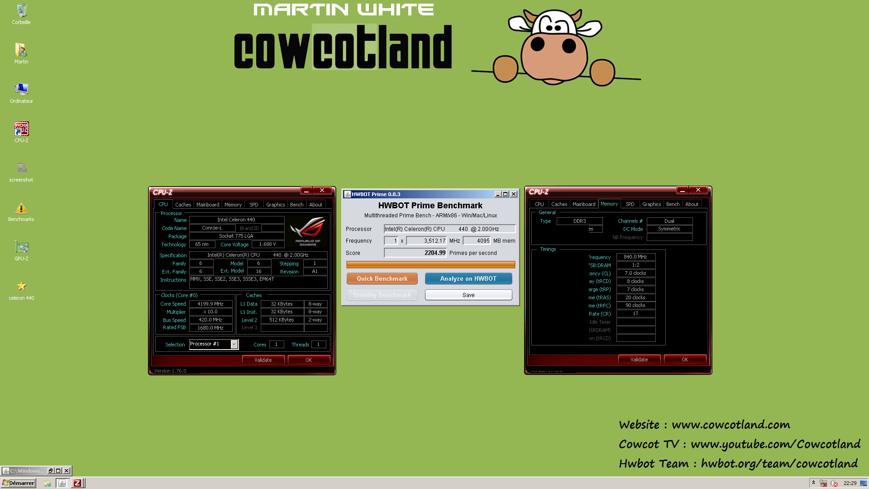Switch to Java HWBOT Prime taskbar button
Image resolution: width=869 pixels, height=489 pixels.
pyautogui.click(x=62, y=483)
